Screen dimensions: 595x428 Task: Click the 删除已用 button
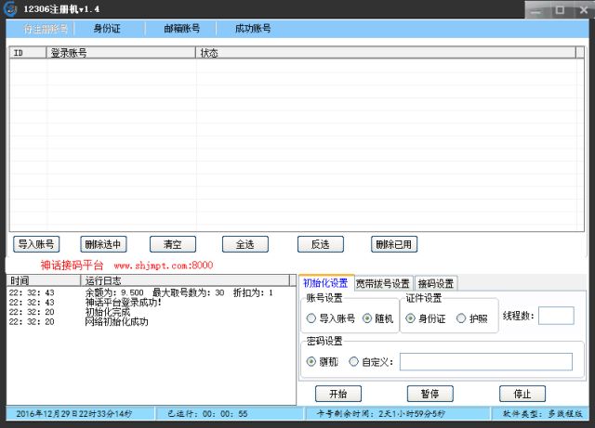coord(394,244)
